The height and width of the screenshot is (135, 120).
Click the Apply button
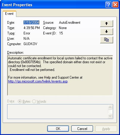[106, 129]
